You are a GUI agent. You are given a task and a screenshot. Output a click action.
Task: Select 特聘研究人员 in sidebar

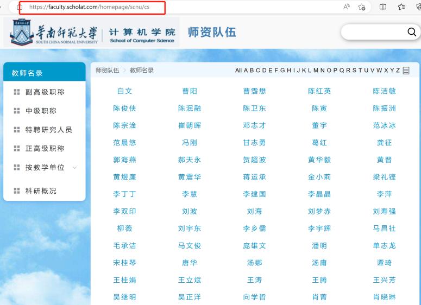pyautogui.click(x=48, y=130)
